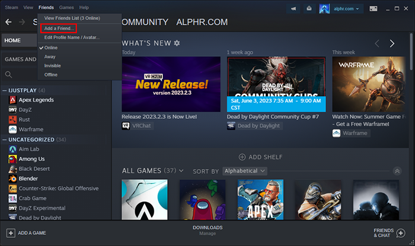Click the Dead by Daylight tag icon
415x246 pixels.
pos(231,125)
